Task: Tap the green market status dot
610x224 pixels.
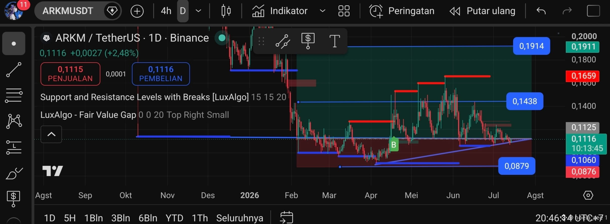Action: click(222, 38)
